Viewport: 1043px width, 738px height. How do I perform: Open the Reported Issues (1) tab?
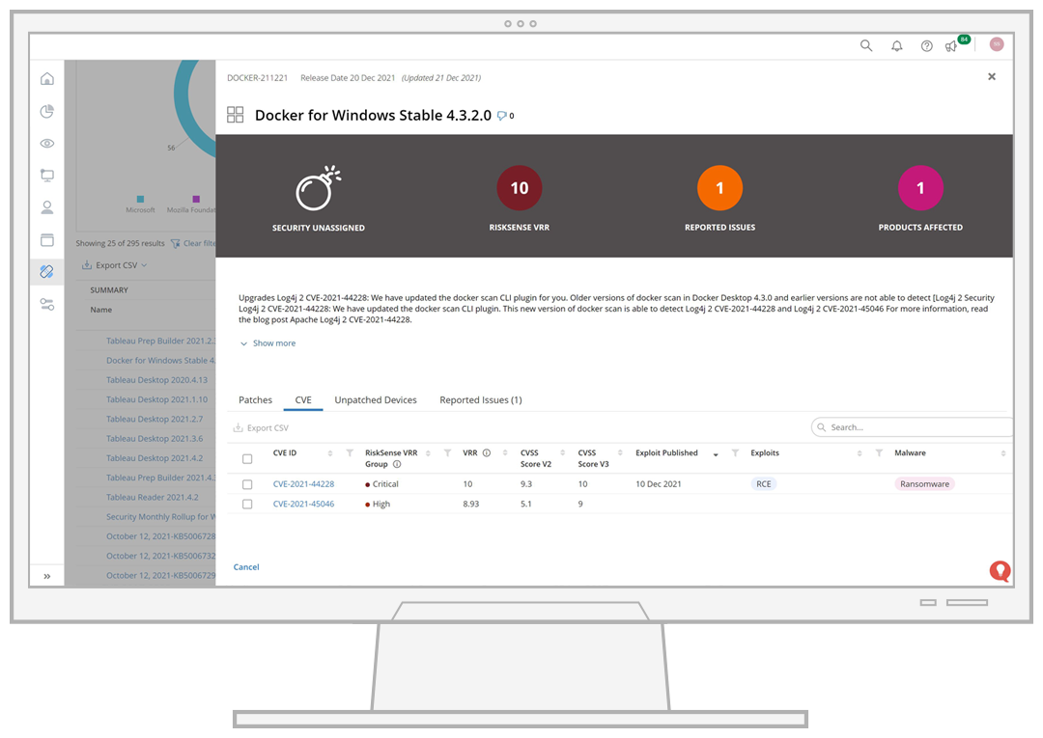pyautogui.click(x=480, y=400)
